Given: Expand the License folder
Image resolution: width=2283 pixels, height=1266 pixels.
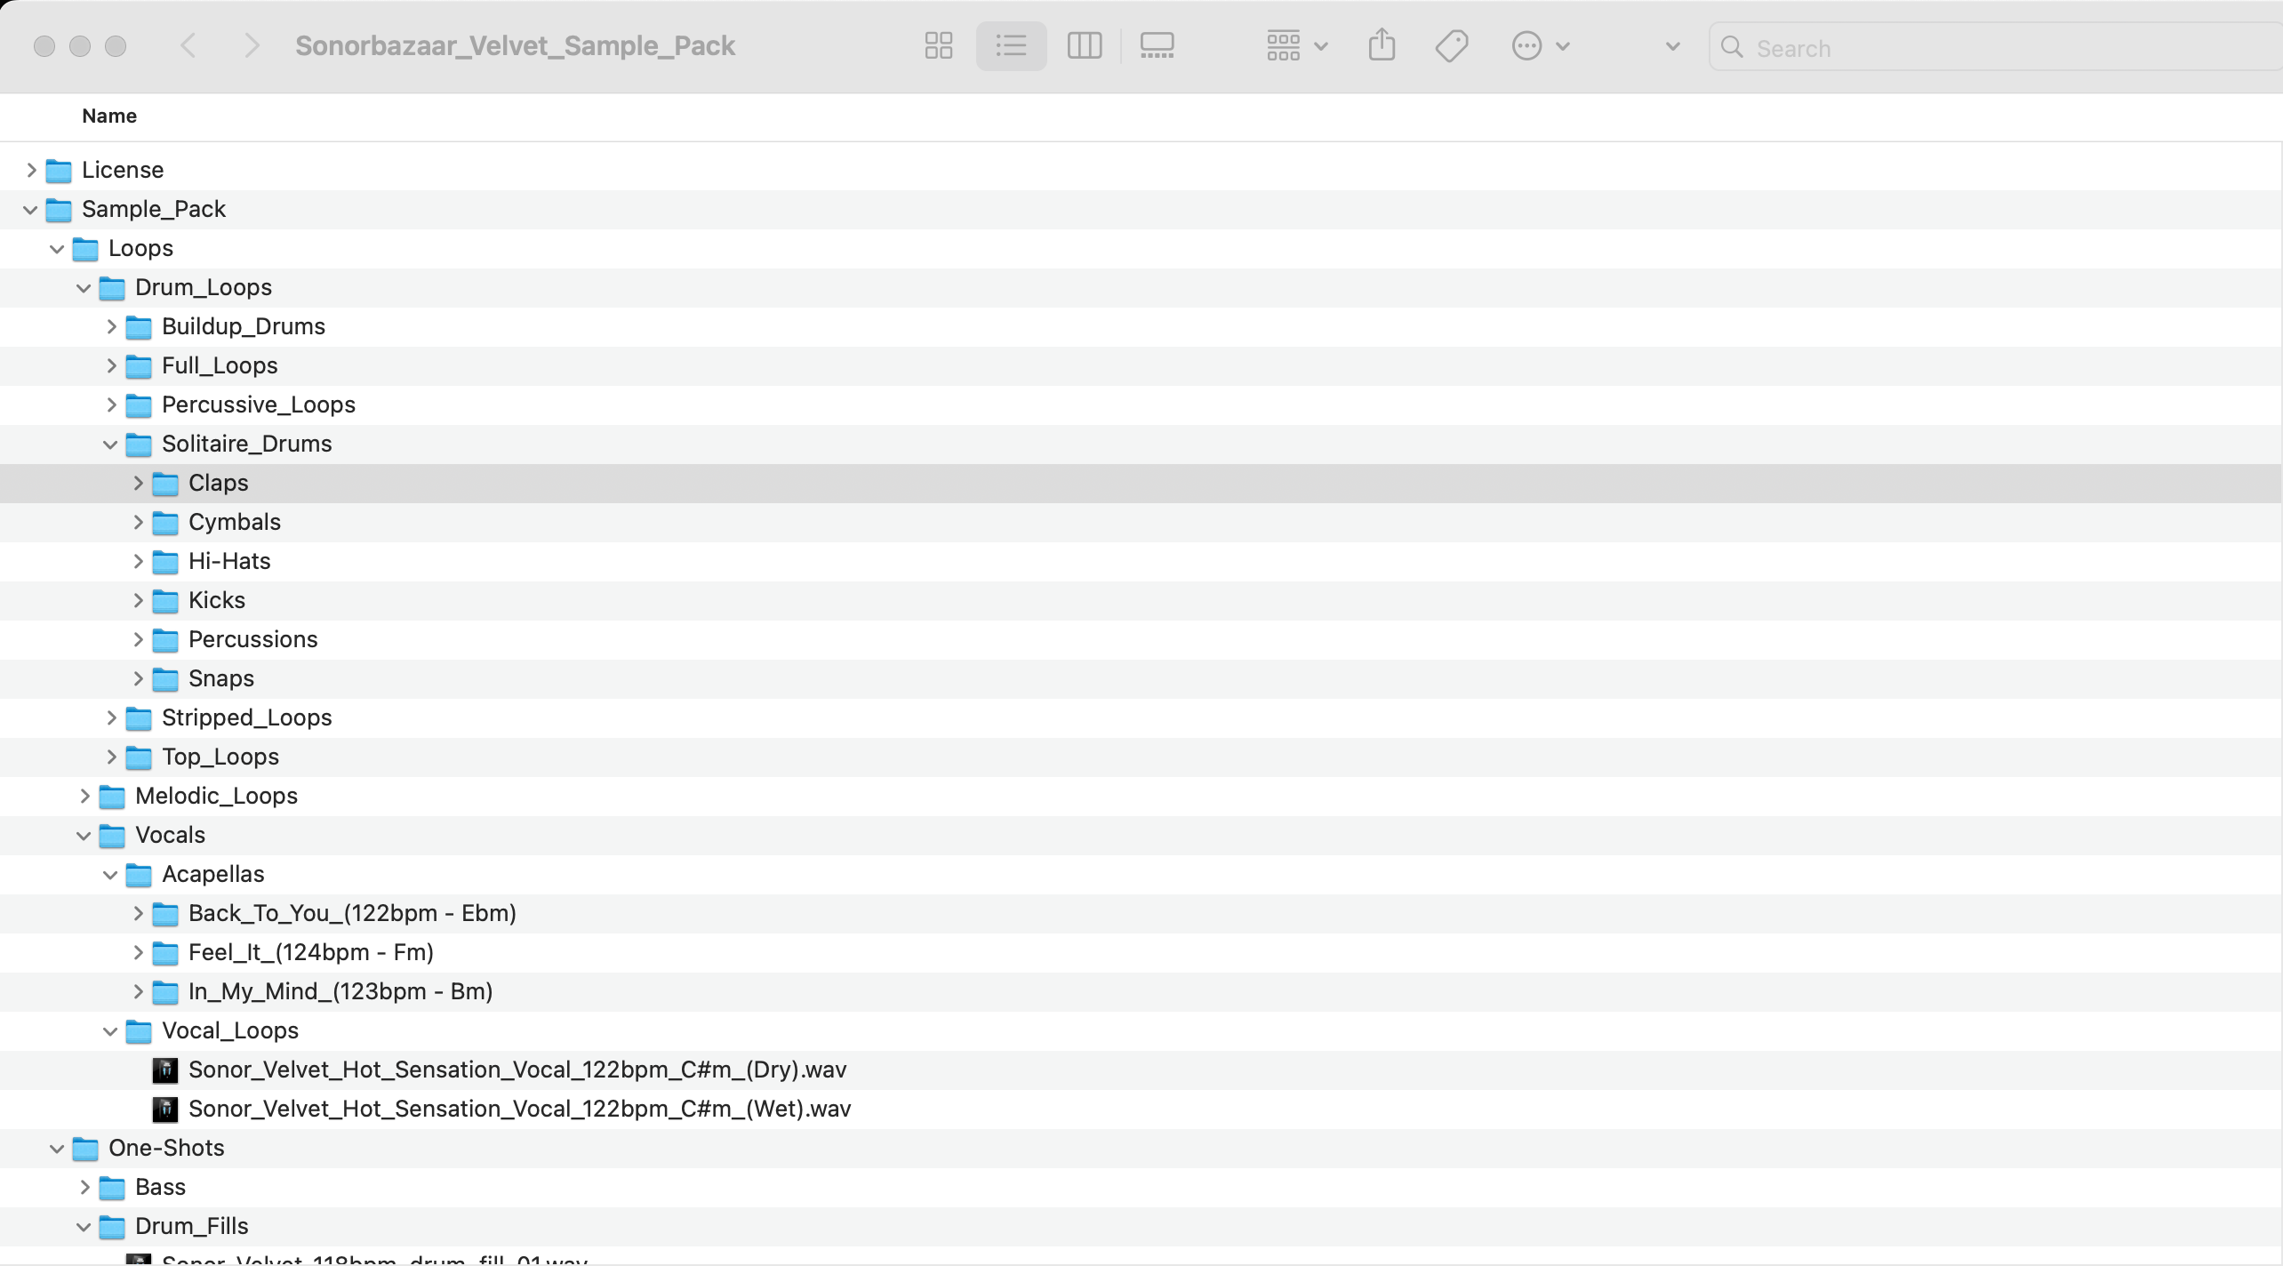Looking at the screenshot, I should [31, 170].
